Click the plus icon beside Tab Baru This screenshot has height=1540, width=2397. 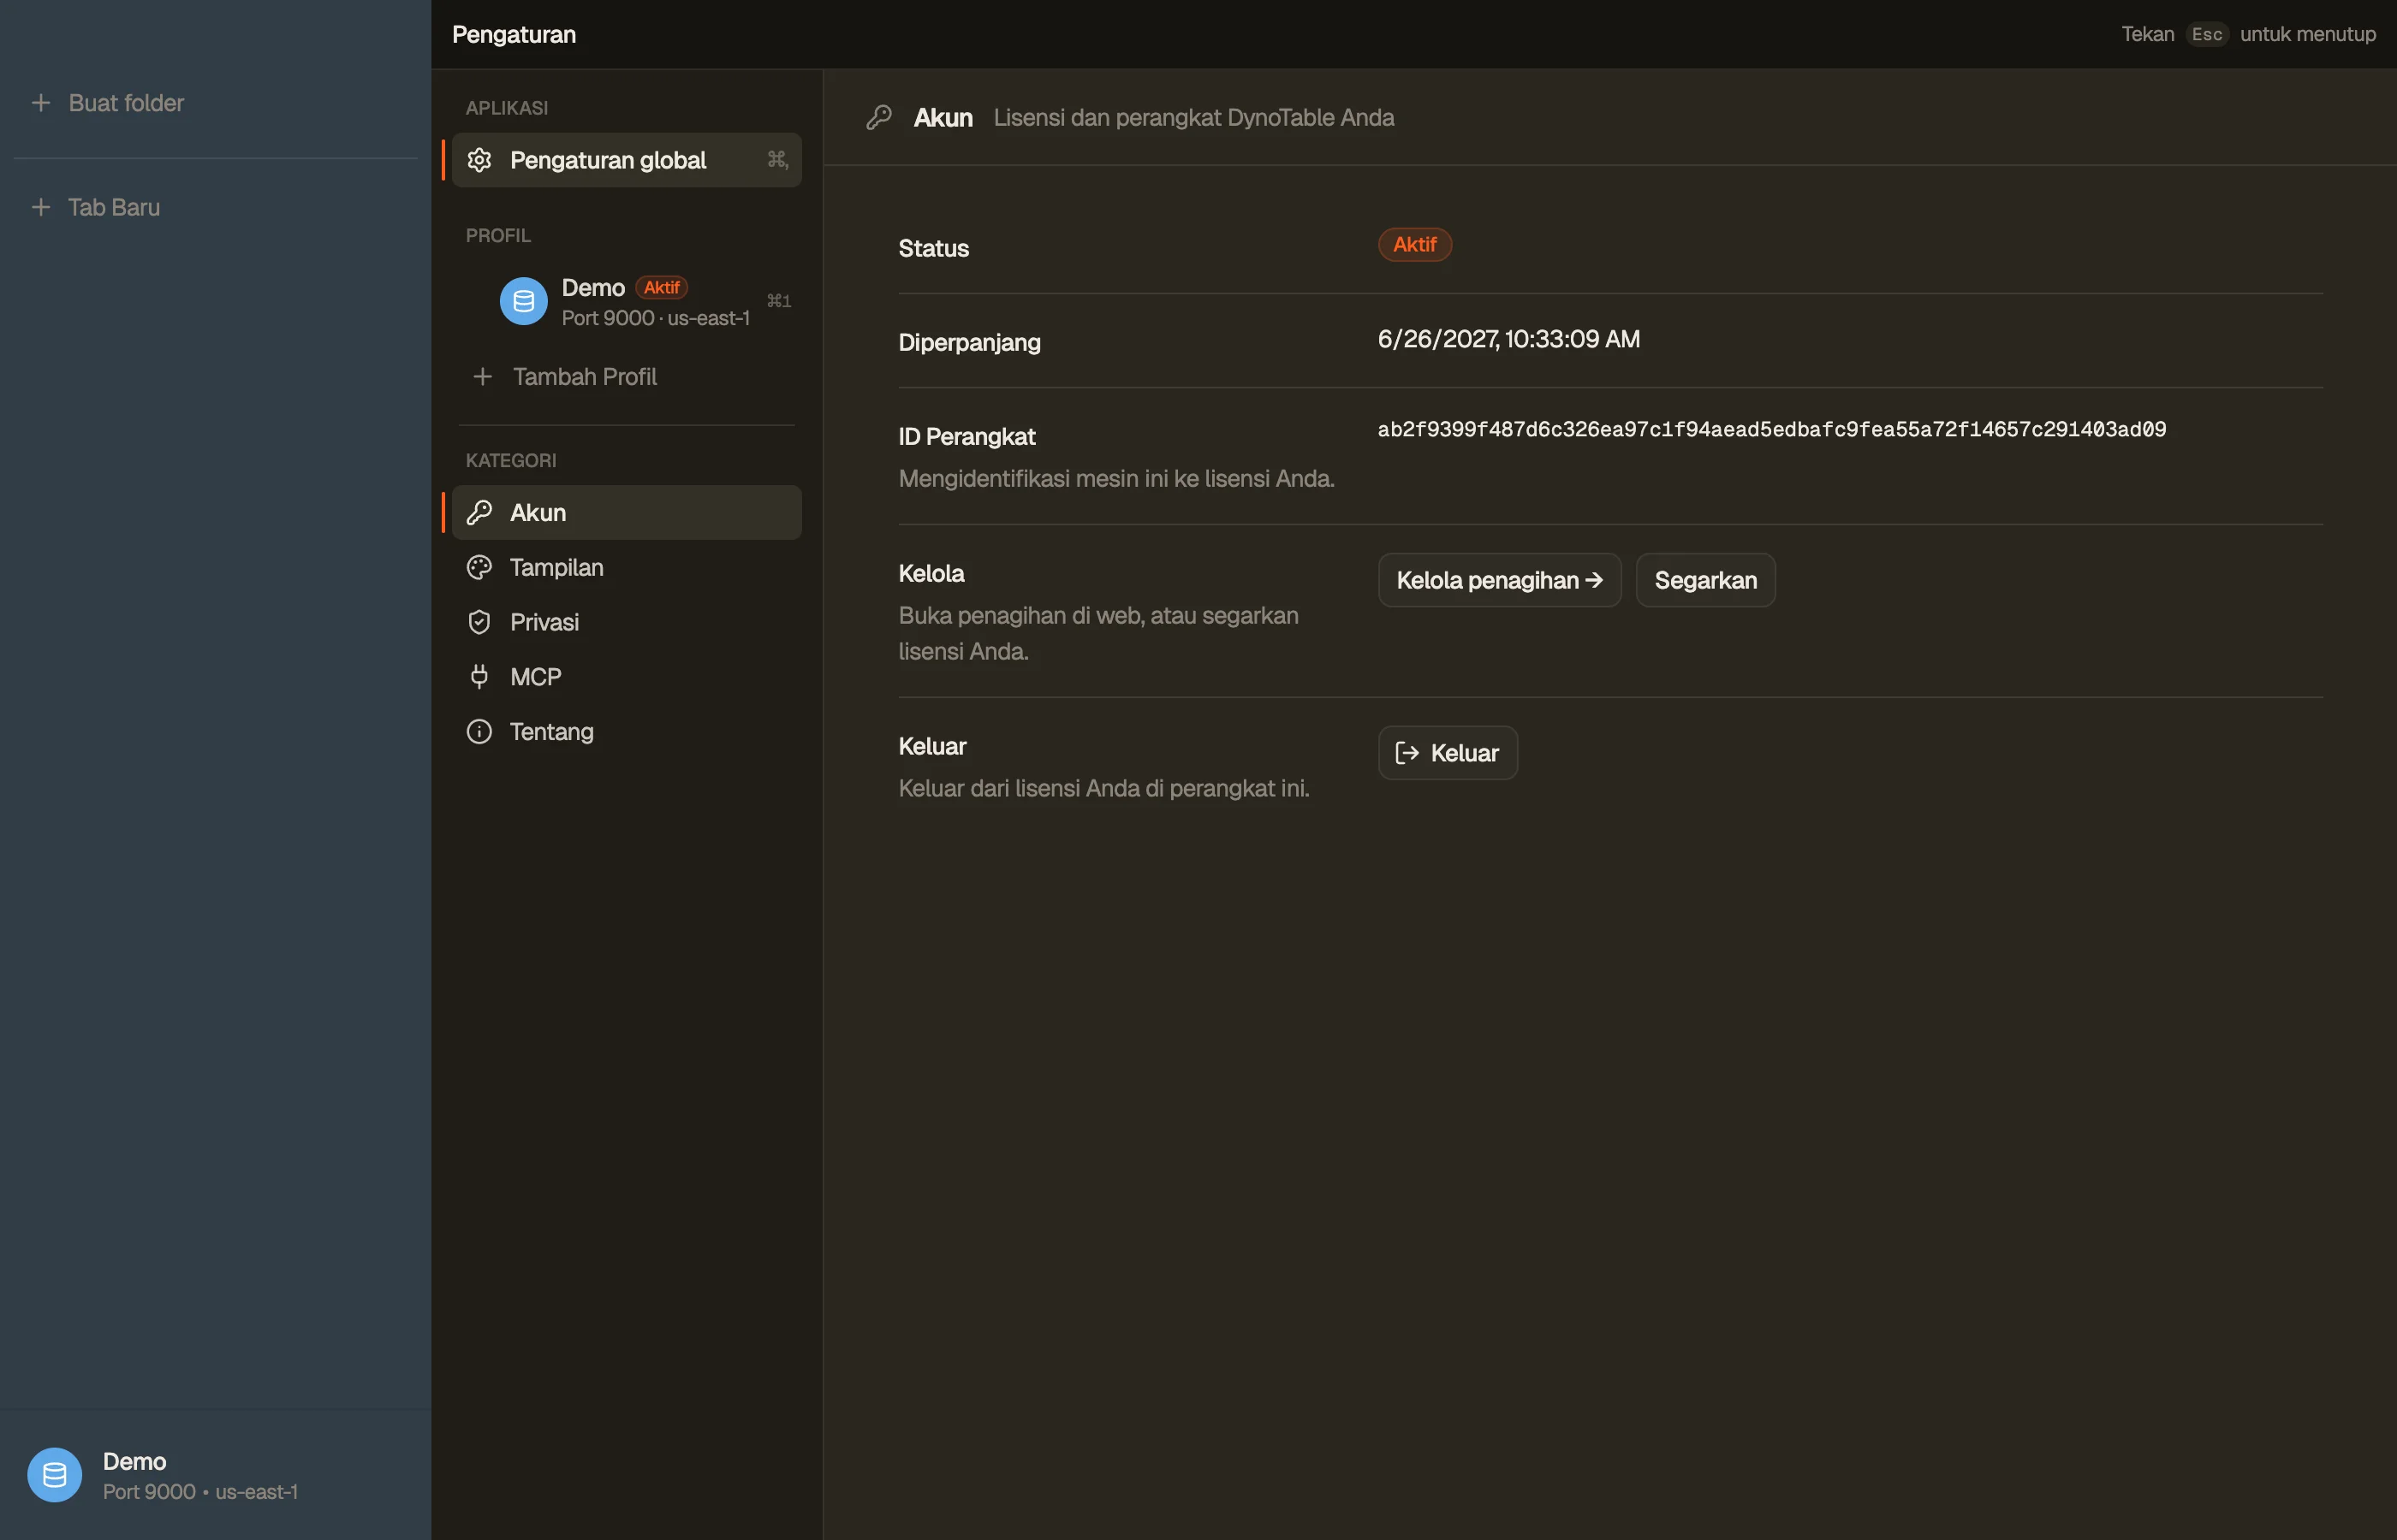click(x=41, y=207)
